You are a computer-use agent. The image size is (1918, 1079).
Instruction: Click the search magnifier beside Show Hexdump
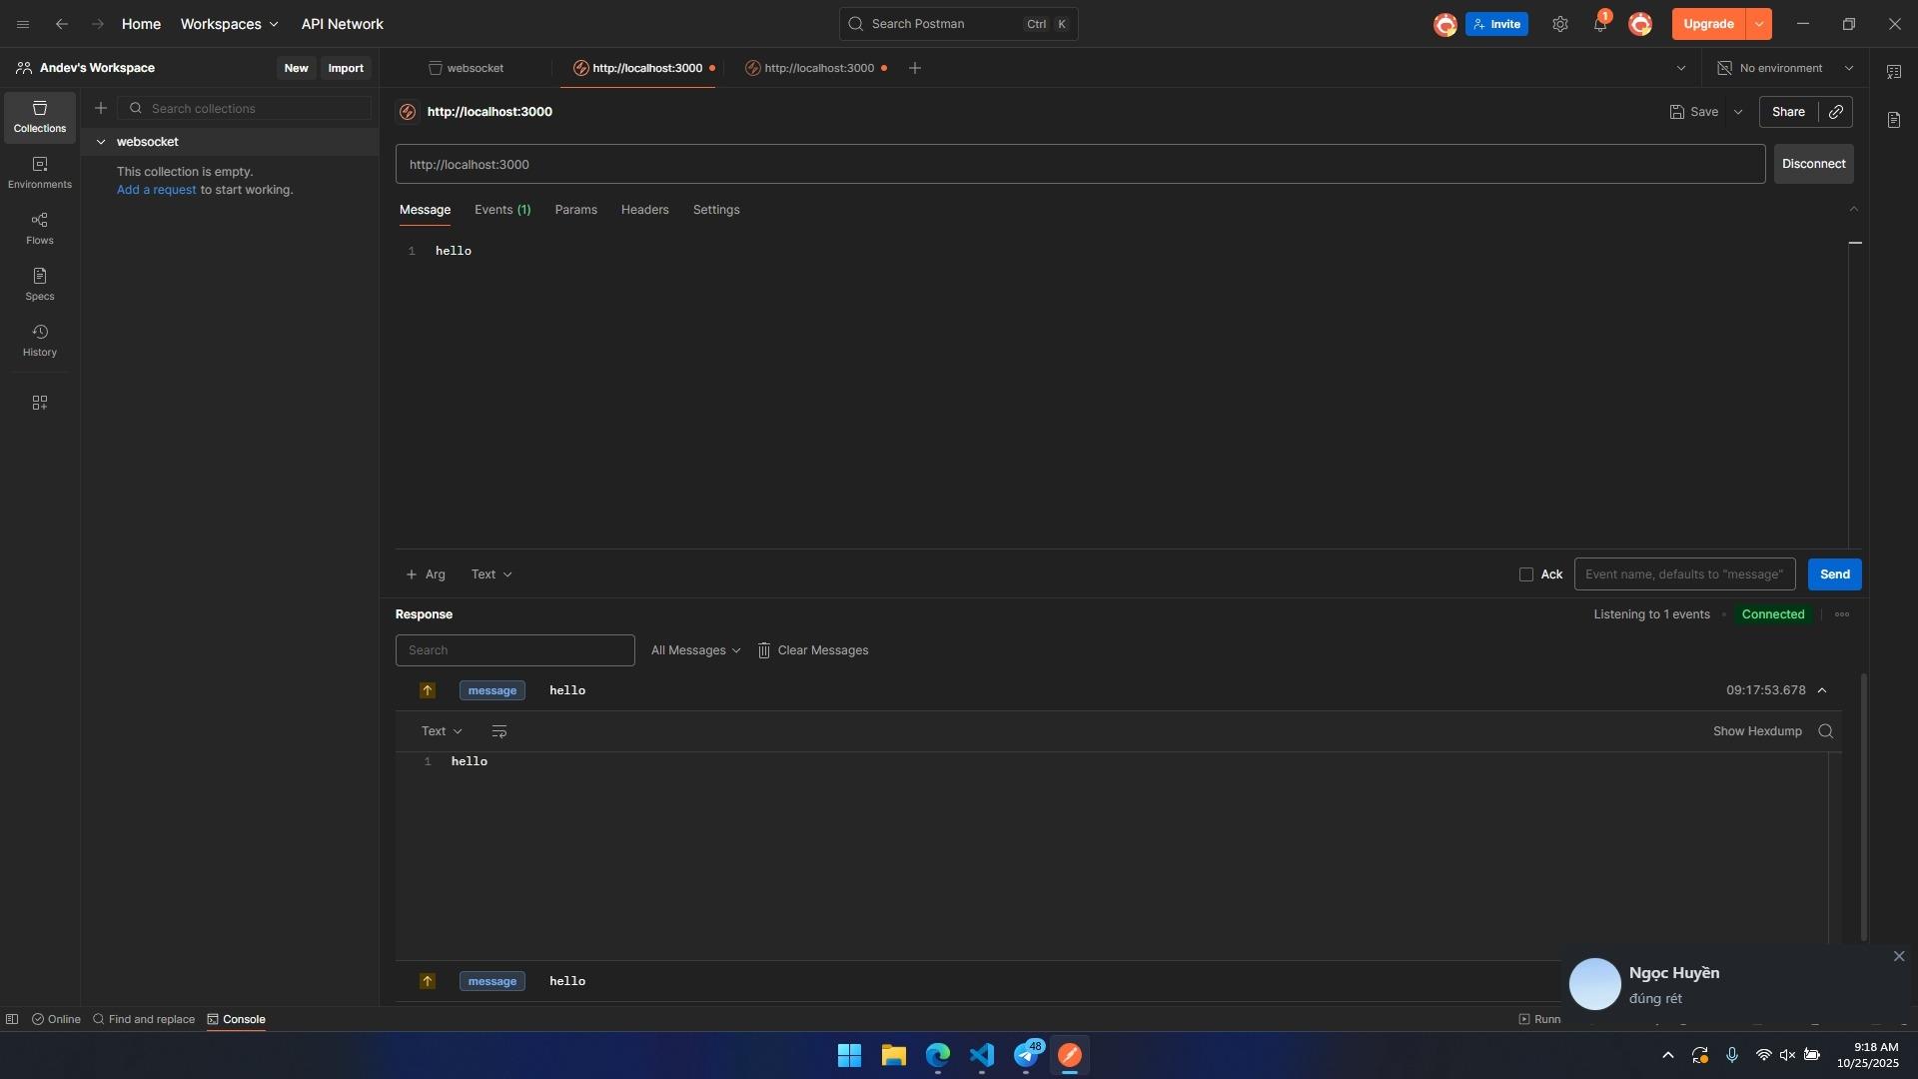[x=1826, y=731]
